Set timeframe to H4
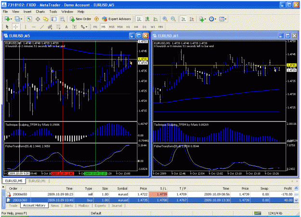Viewport: 301px width, 217px height. pos(136,27)
